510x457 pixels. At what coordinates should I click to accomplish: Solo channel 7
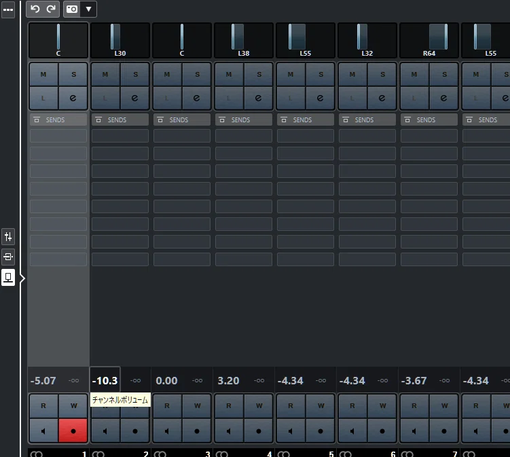444,74
